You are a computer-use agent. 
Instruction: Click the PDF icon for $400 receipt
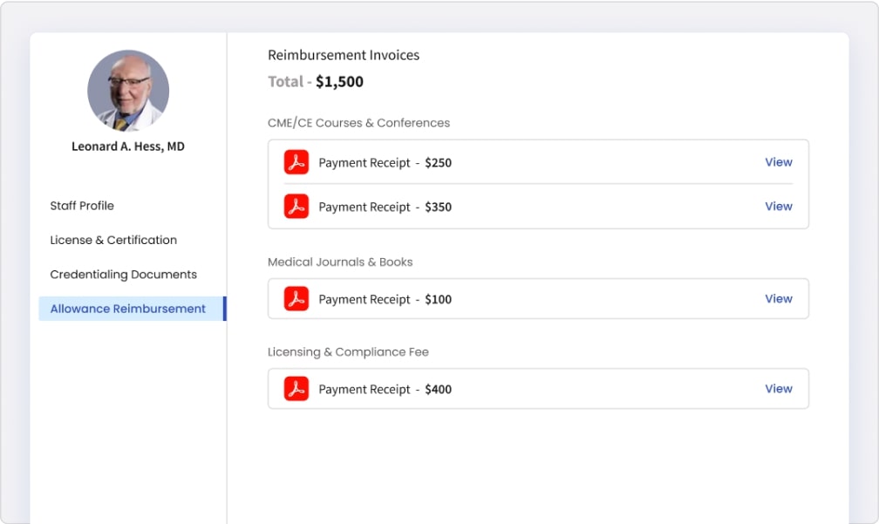click(x=296, y=388)
